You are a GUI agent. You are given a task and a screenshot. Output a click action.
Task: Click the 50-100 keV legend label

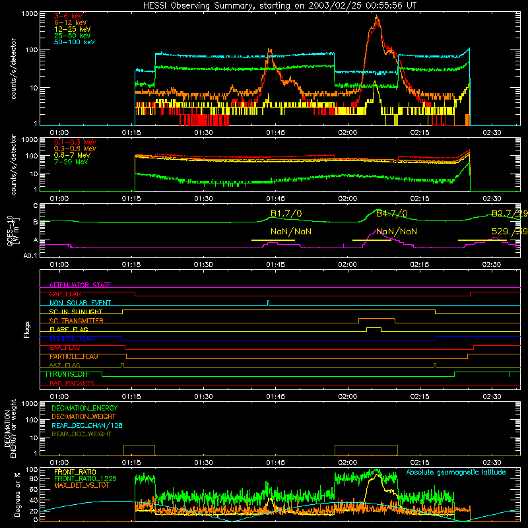coord(75,42)
